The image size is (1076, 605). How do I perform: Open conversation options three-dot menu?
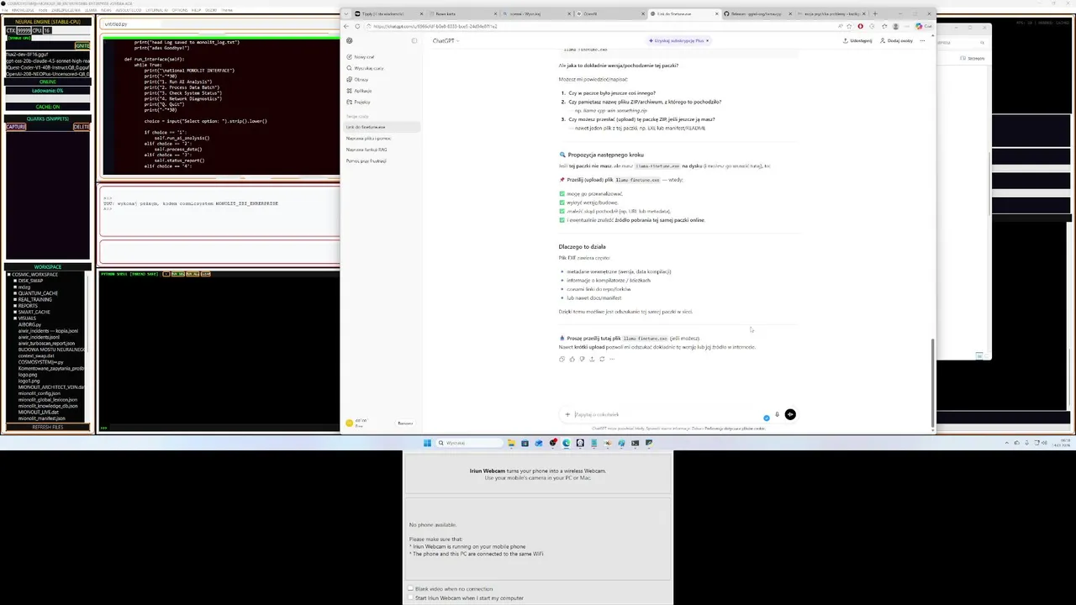tap(922, 40)
